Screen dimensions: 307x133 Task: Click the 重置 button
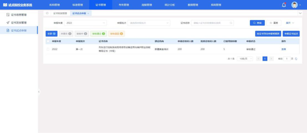(274, 23)
